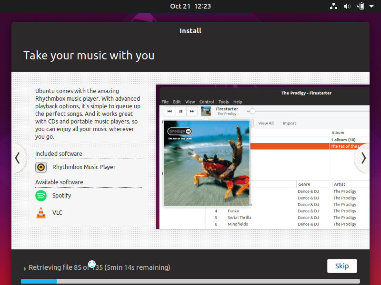
Task: Click 'Firestarter' track title in player toolbar
Action: (227, 109)
